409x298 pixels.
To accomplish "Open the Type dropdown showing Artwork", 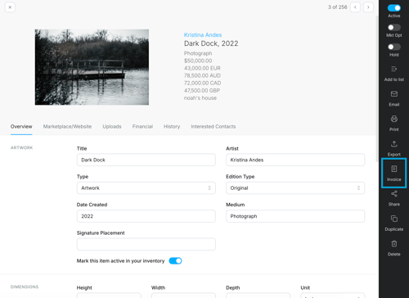I will coord(146,188).
